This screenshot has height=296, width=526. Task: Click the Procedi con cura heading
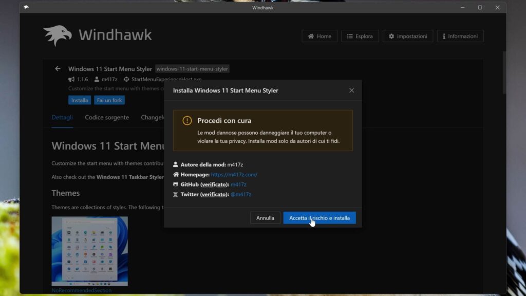point(224,120)
